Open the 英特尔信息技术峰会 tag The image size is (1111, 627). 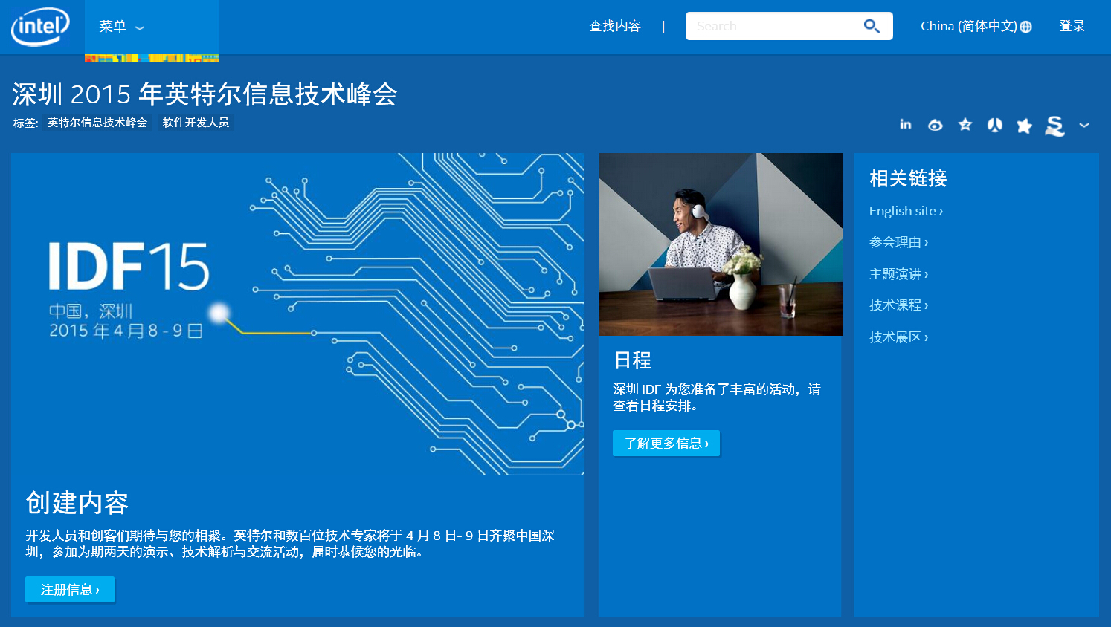click(97, 123)
